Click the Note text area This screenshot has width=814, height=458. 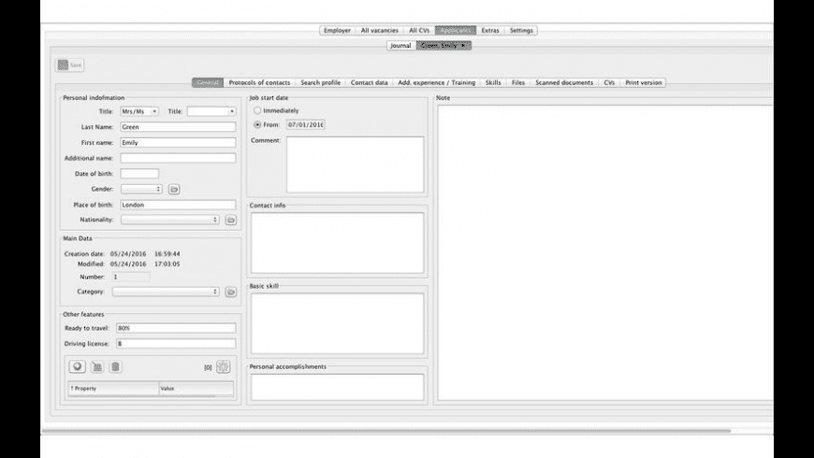point(604,252)
